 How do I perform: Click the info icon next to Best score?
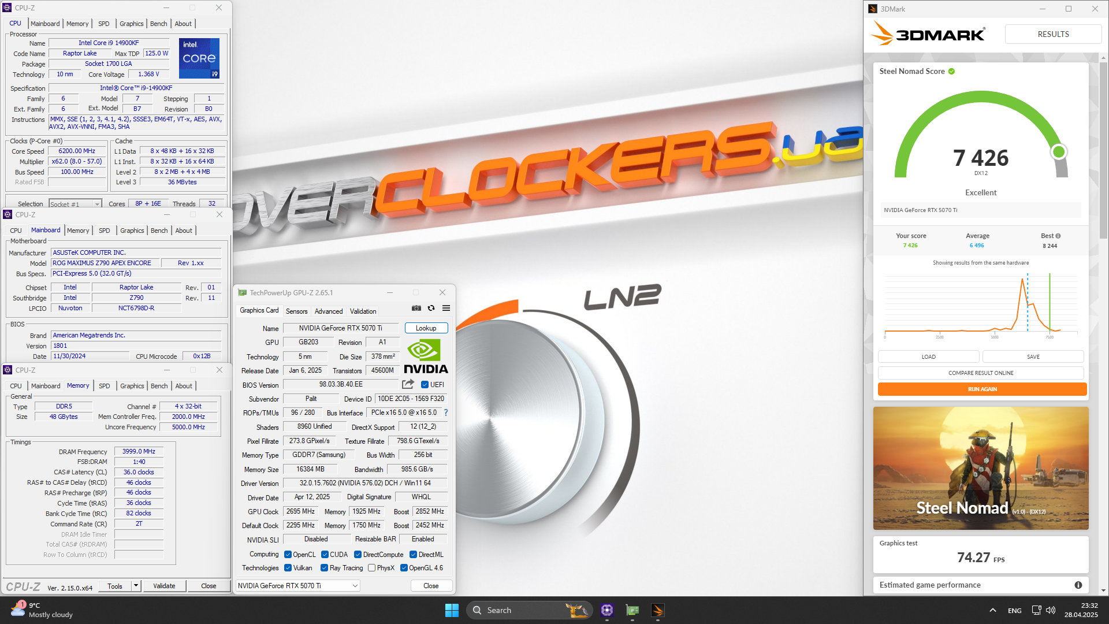point(1058,236)
